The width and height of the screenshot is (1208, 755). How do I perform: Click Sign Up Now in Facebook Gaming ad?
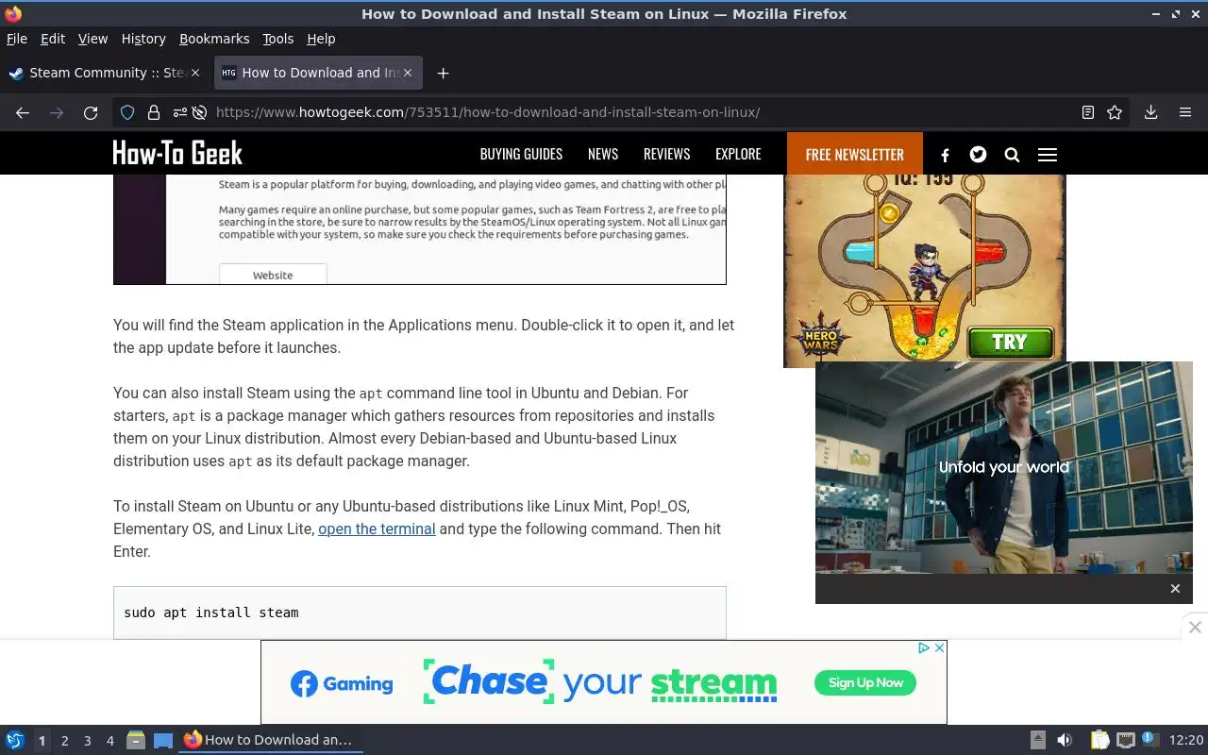(x=865, y=682)
